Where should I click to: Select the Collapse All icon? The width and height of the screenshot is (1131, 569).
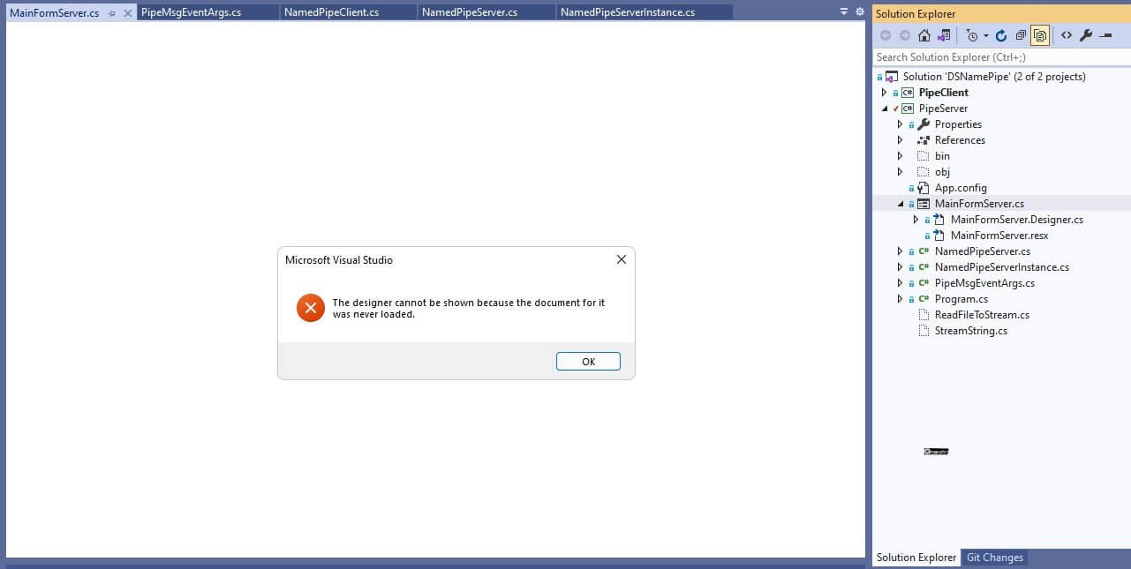pos(1021,35)
